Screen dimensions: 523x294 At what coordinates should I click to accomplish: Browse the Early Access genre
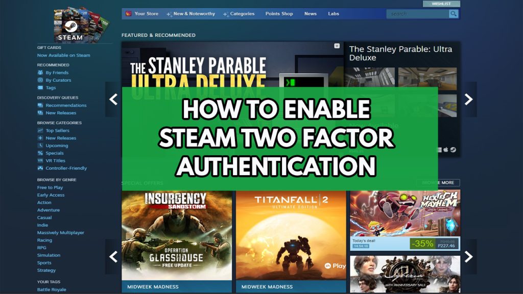pyautogui.click(x=51, y=195)
